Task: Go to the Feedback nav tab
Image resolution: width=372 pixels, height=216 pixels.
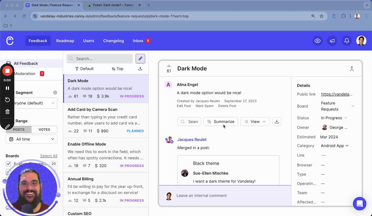Action: tap(38, 41)
